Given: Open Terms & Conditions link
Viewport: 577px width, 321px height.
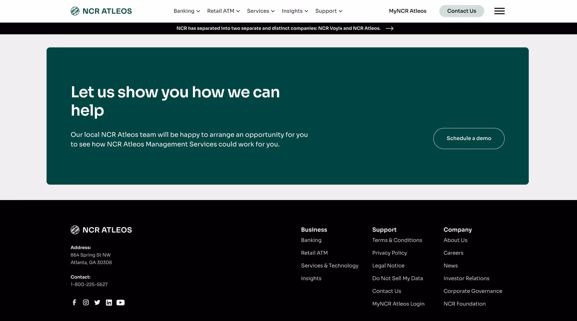Looking at the screenshot, I should [x=397, y=240].
